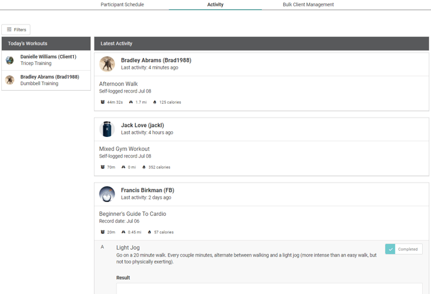Image resolution: width=431 pixels, height=294 pixels.
Task: Click Francis Birkman's profile avatar
Action: click(x=107, y=194)
